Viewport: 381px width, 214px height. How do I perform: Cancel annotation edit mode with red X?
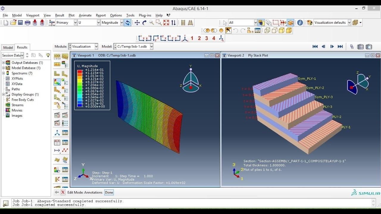tap(63, 193)
